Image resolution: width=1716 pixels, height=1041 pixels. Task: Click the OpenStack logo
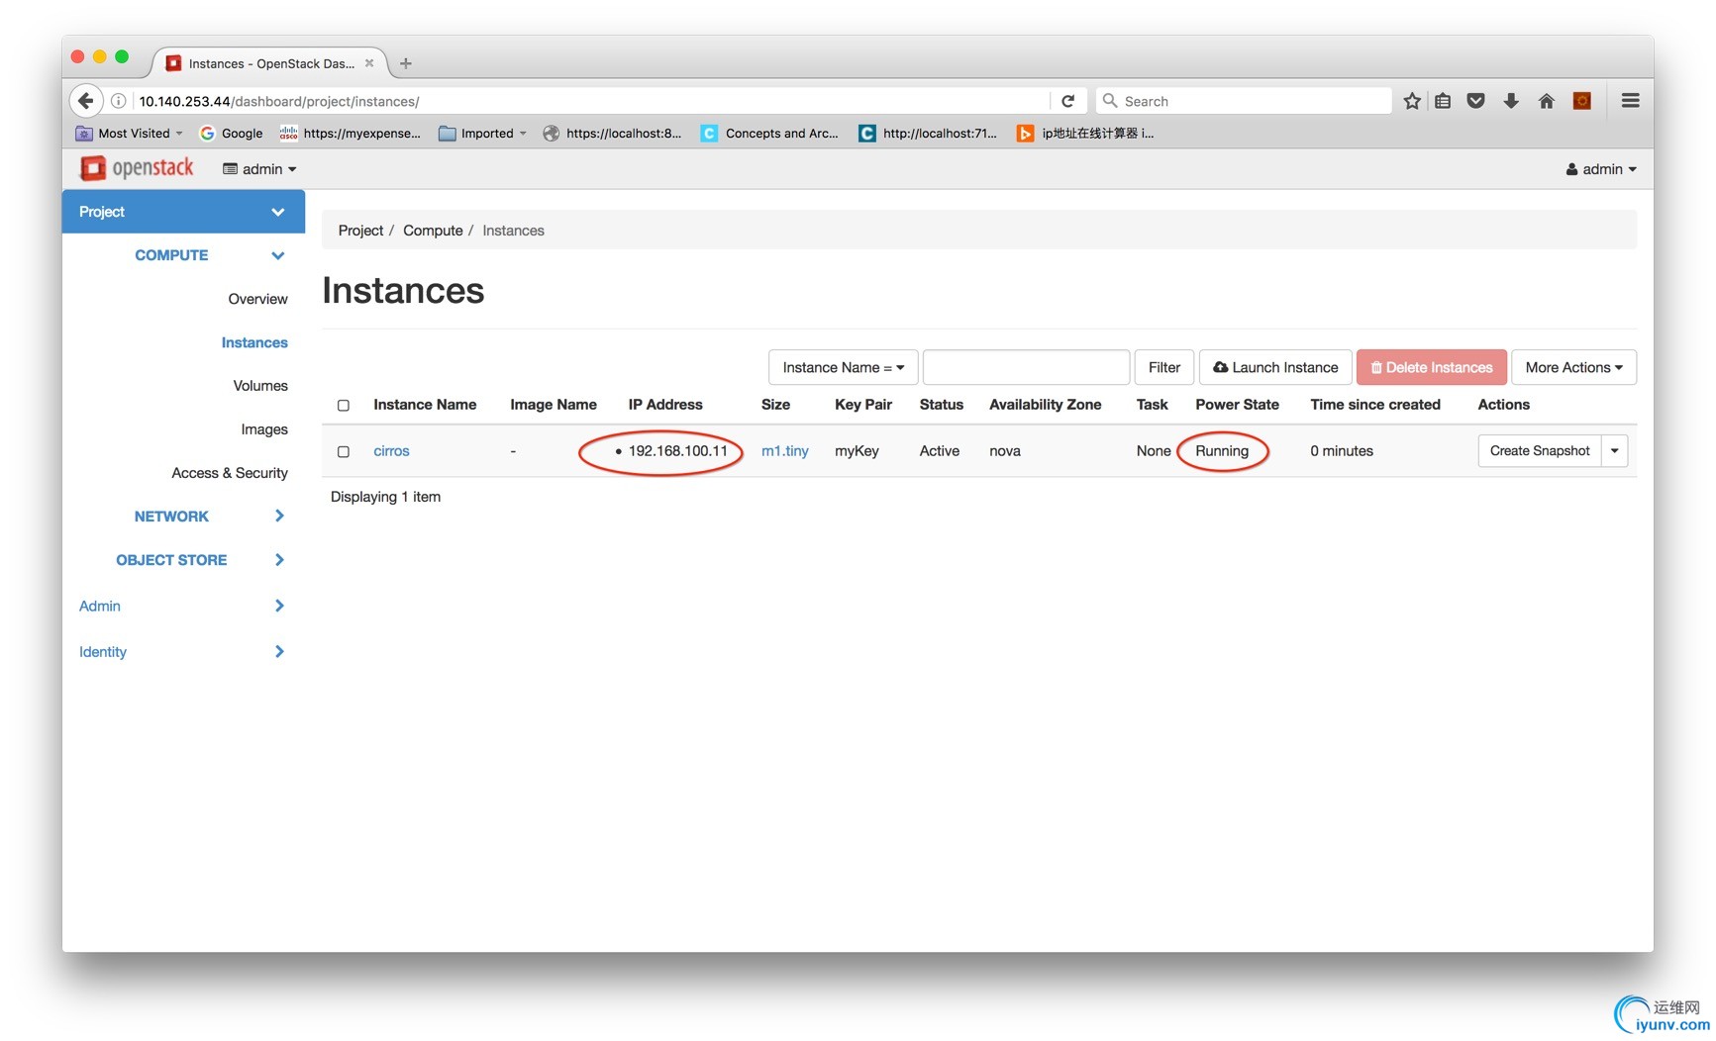coord(137,168)
